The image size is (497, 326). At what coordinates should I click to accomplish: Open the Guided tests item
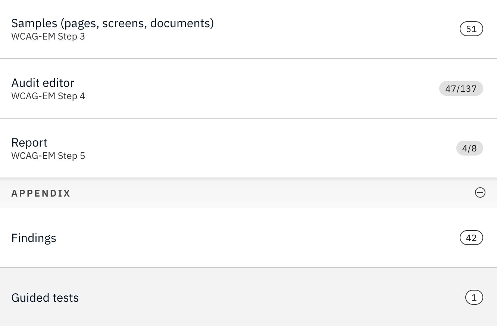45,298
